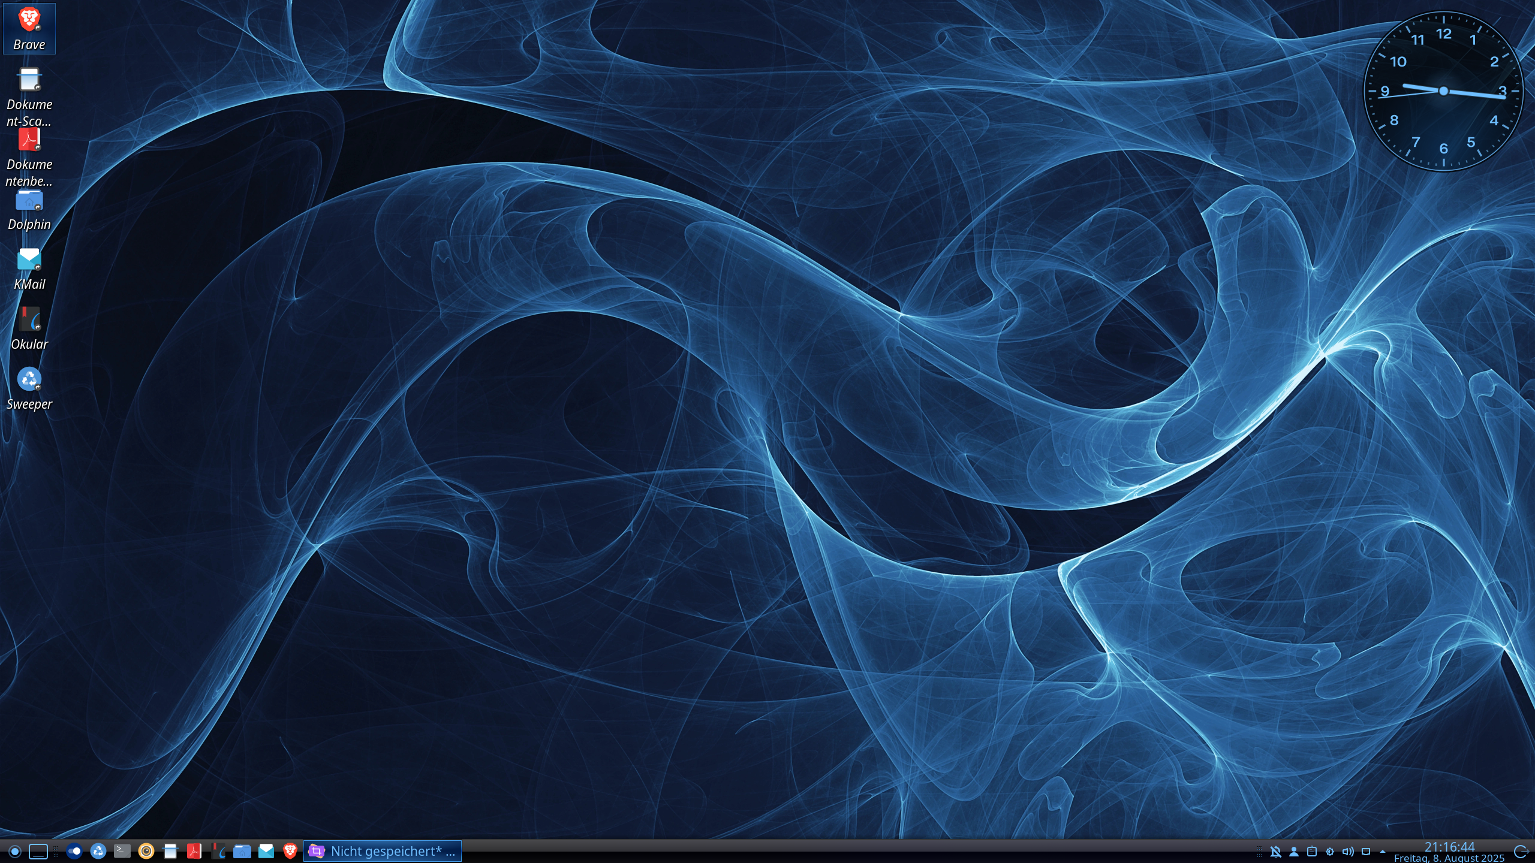Open the clipboard tray popup
The image size is (1535, 863).
point(1312,852)
